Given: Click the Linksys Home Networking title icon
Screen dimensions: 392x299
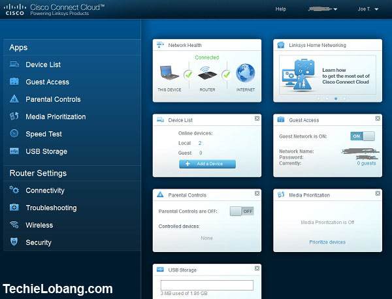Looking at the screenshot, I should coord(281,45).
